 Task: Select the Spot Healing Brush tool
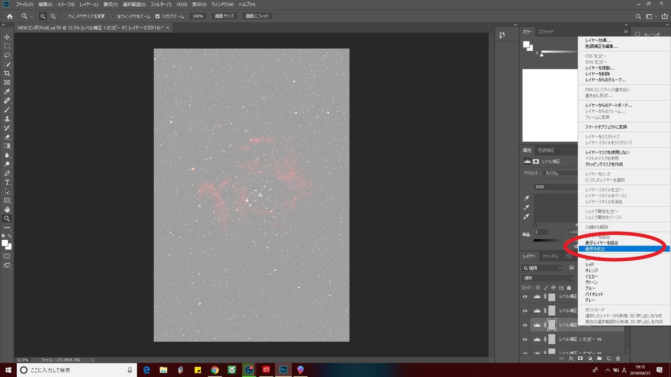[7, 101]
